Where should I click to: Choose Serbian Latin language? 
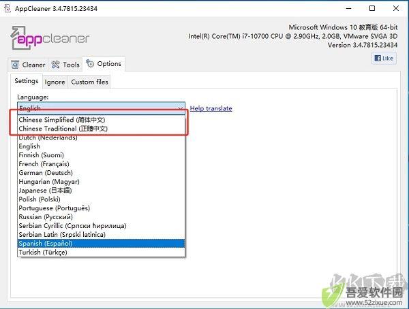(101, 235)
